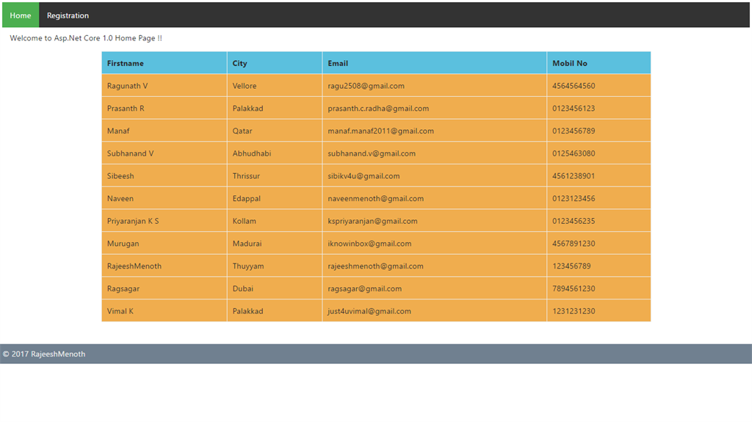The width and height of the screenshot is (752, 422).
Task: Click the city Dubai
Action: pos(242,288)
